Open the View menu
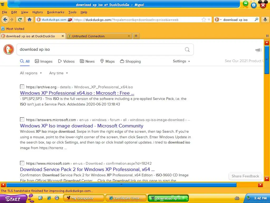This screenshot has width=270, height=203. (25, 12)
